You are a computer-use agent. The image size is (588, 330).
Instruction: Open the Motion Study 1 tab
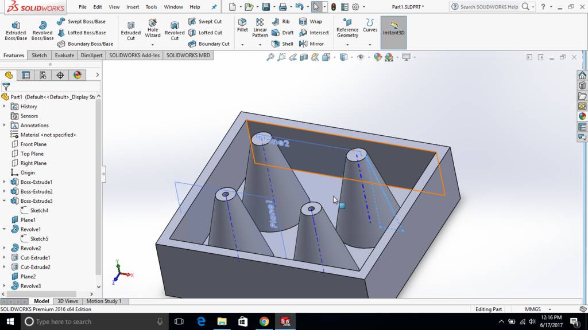click(104, 301)
